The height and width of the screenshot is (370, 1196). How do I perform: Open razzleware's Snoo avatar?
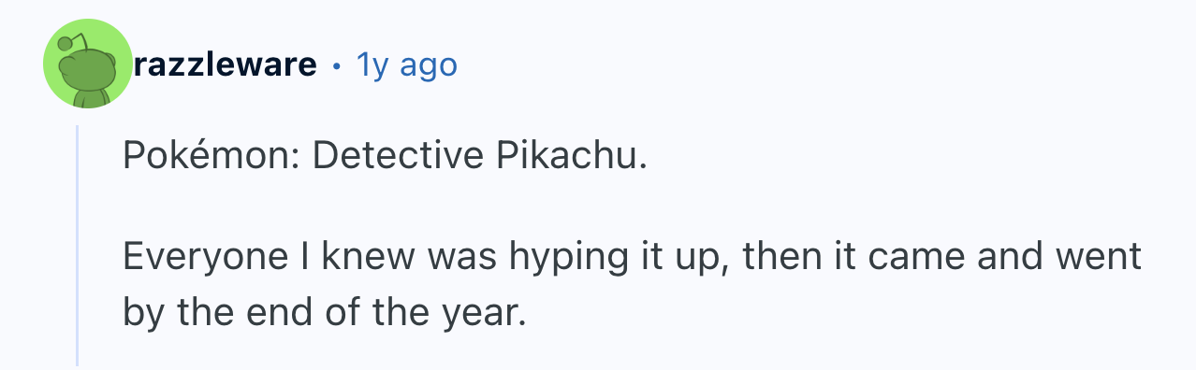[x=88, y=64]
